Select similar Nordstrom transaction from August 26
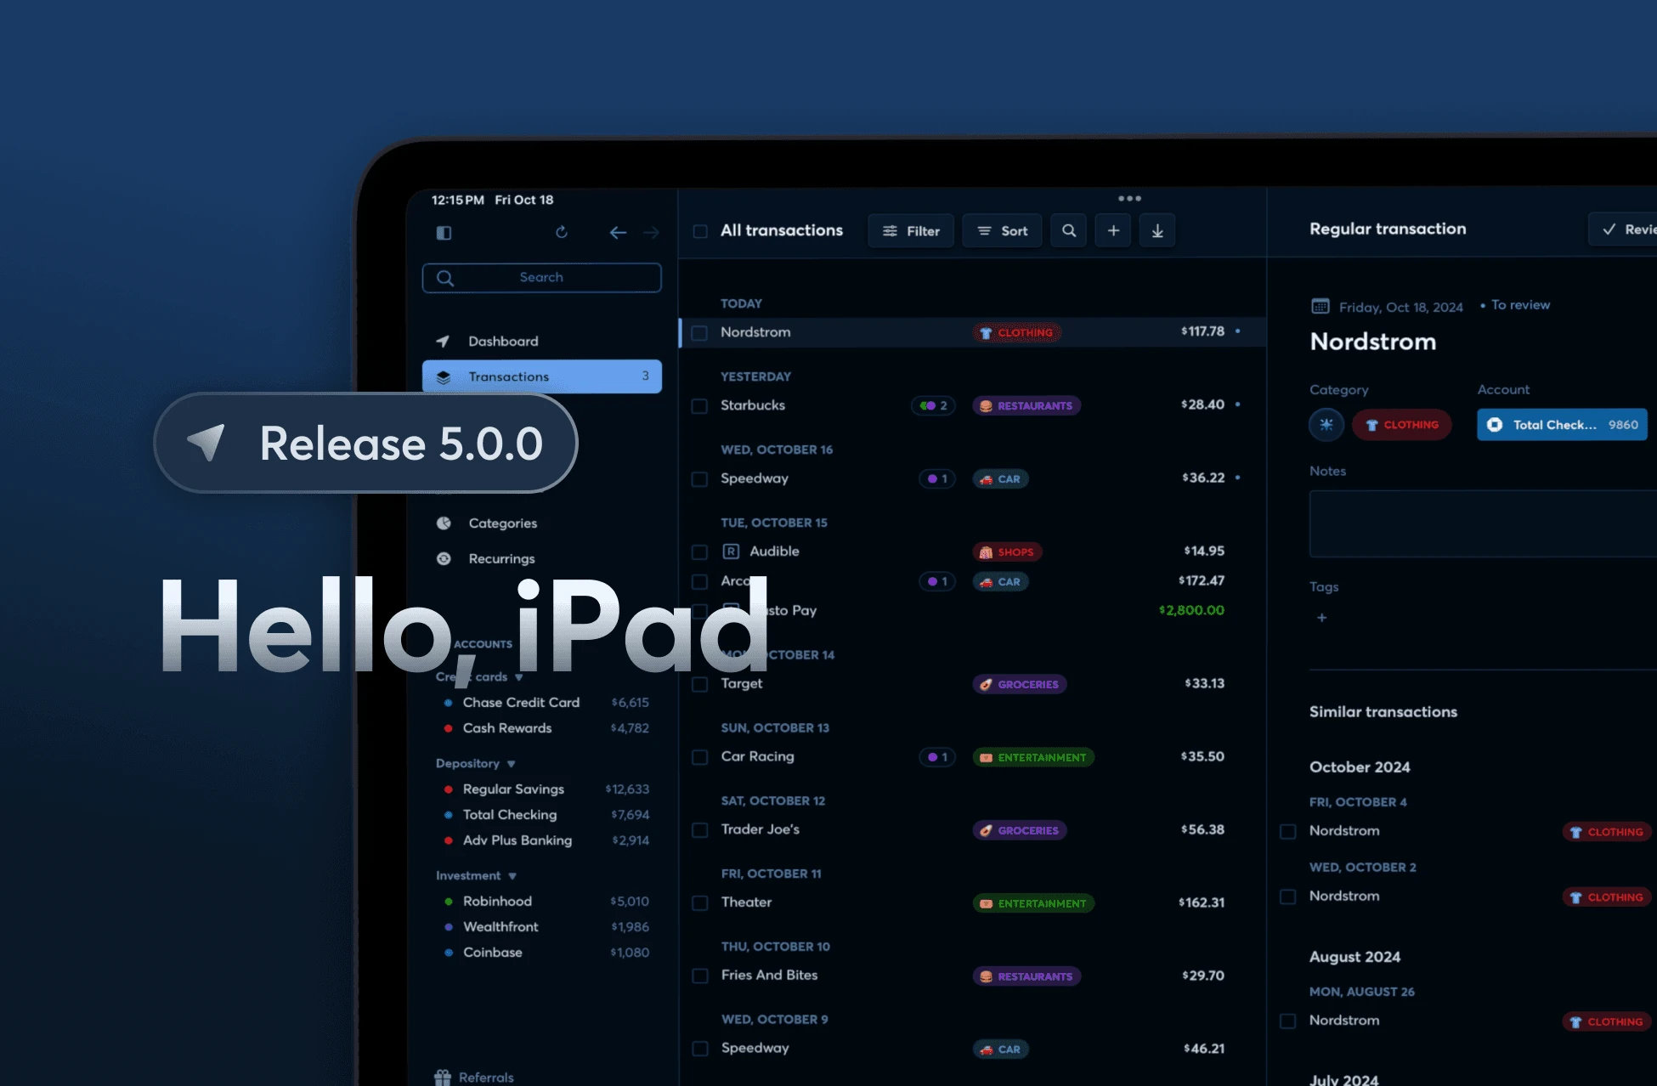 pos(1288,1021)
